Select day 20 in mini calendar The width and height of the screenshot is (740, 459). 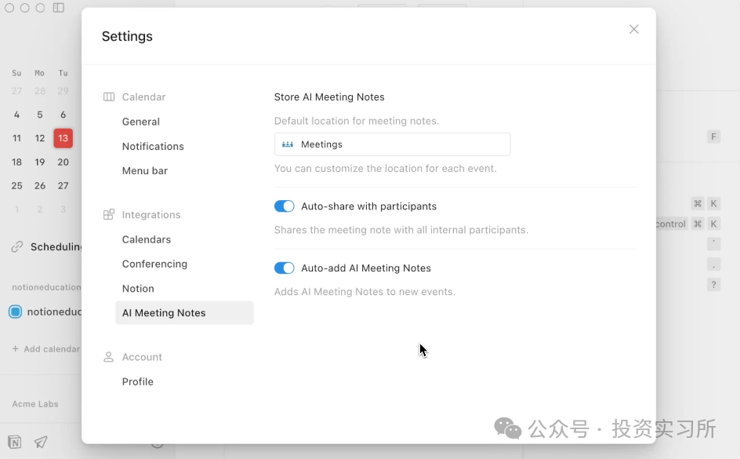[63, 162]
